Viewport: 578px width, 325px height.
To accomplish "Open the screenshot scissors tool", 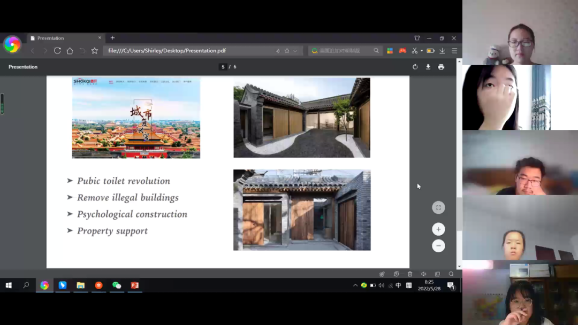I will point(414,51).
